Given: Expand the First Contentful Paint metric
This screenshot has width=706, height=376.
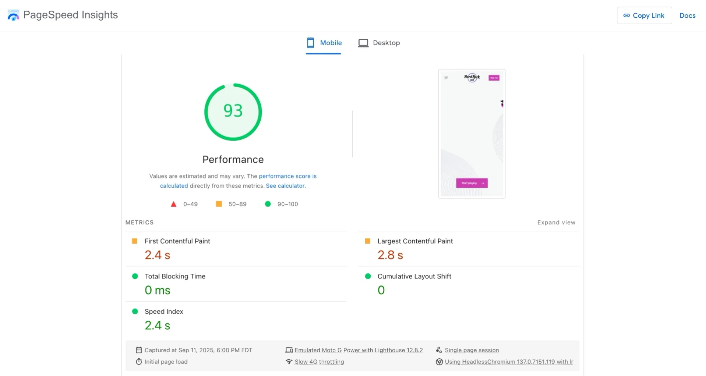Looking at the screenshot, I should [177, 241].
